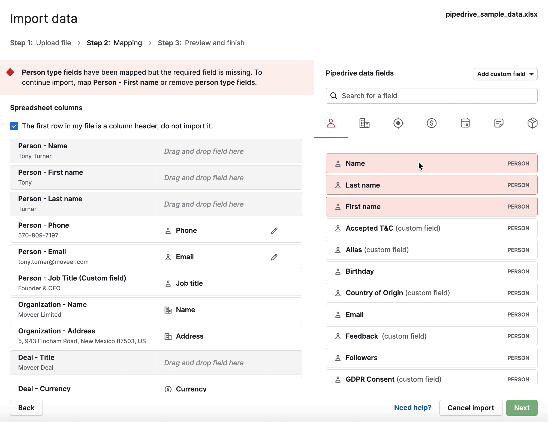Uncheck the first row column header option
The height and width of the screenshot is (422, 548).
[14, 126]
